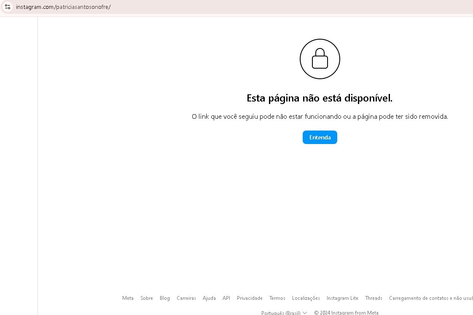Visit the Carreiras footer link

186,298
